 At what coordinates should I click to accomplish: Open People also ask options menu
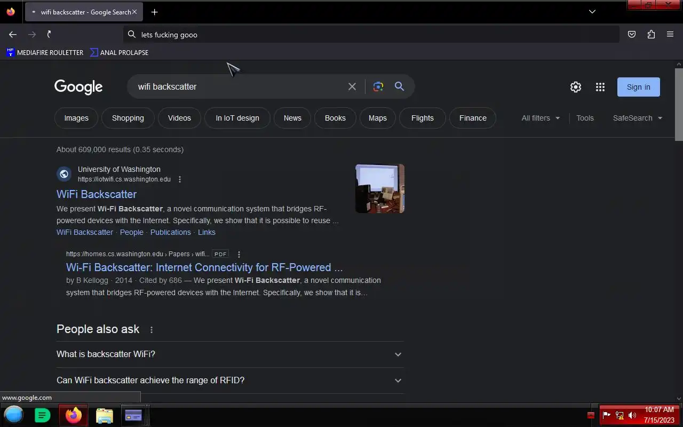[152, 330]
